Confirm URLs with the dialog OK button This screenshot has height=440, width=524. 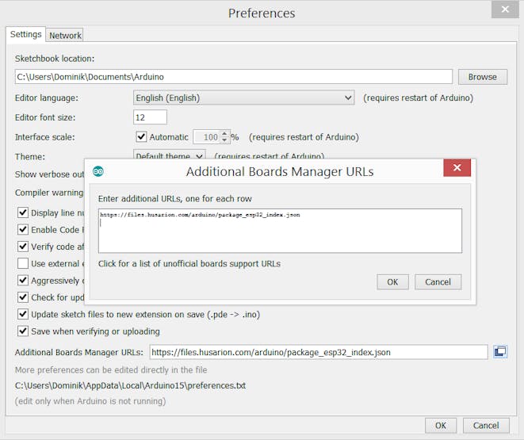click(x=392, y=282)
